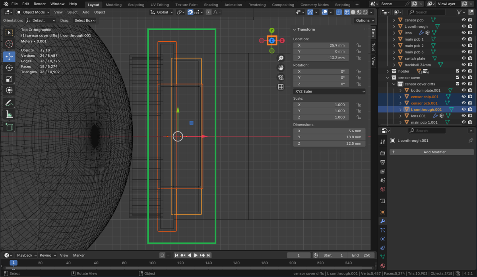This screenshot has height=277, width=477.
Task: Switch to orthographic/perspective grid icon
Action: coord(281,87)
